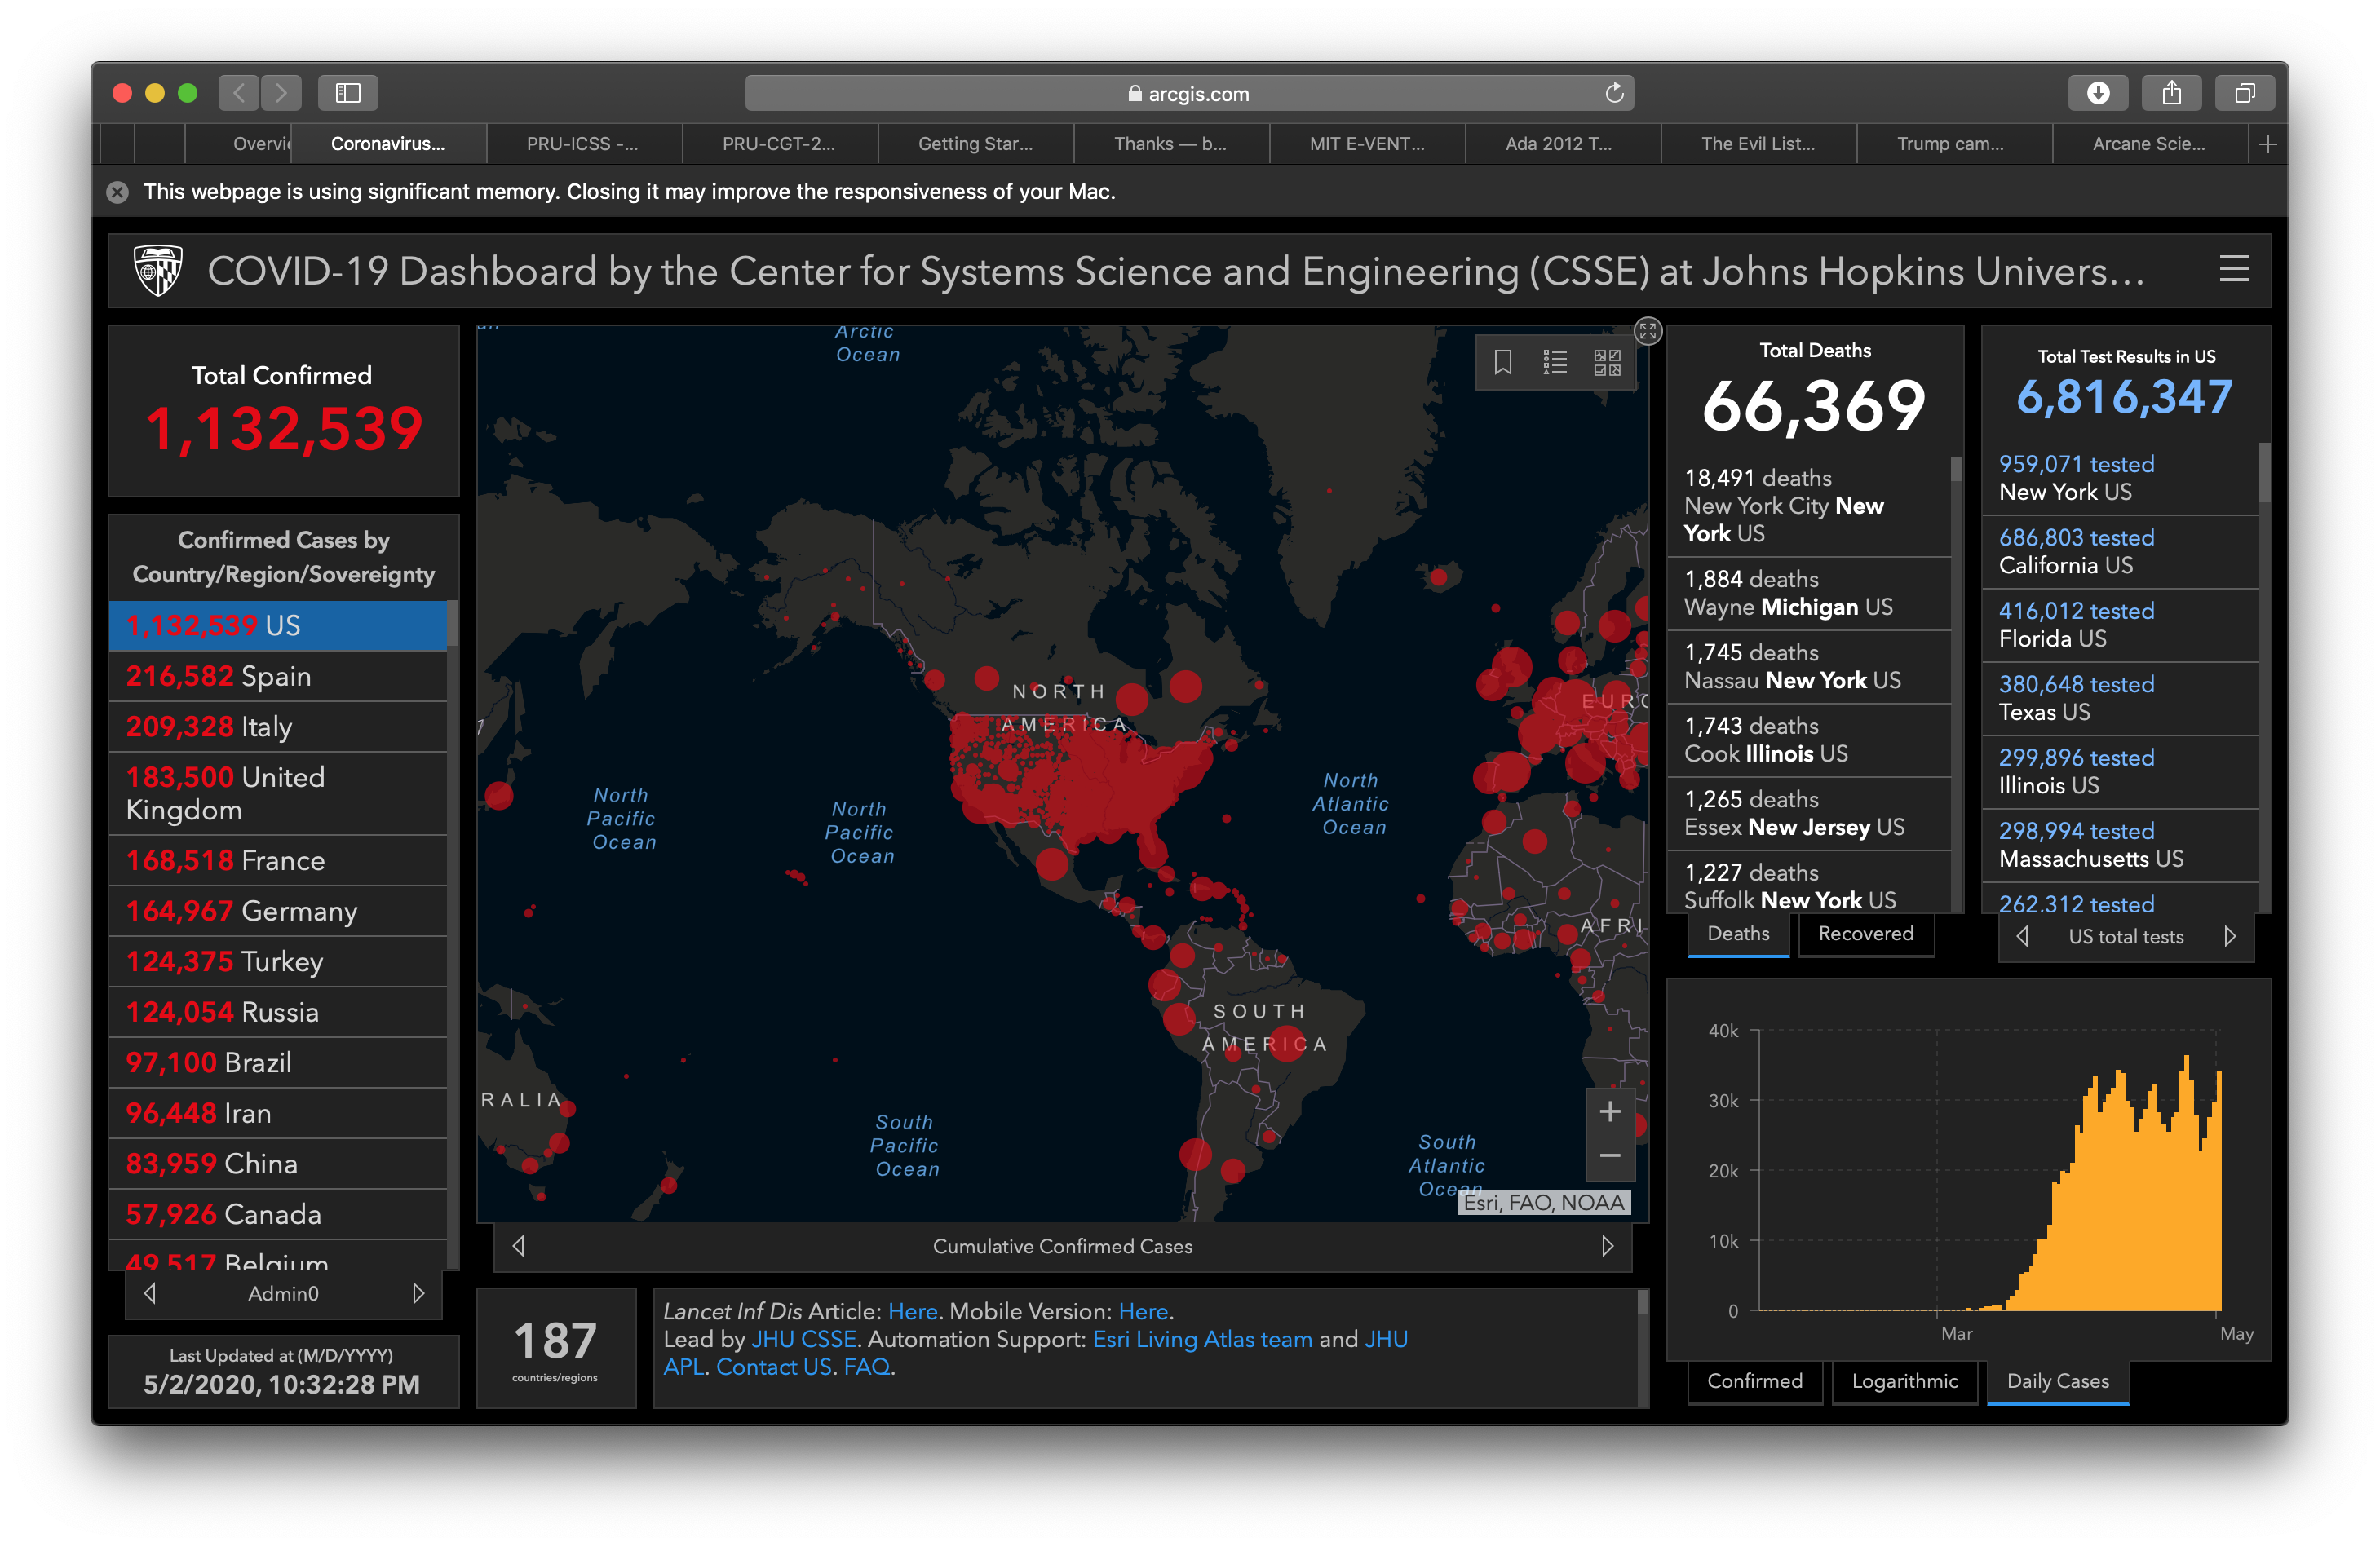Expand map to full screen
The height and width of the screenshot is (1546, 2380).
pos(1648,330)
